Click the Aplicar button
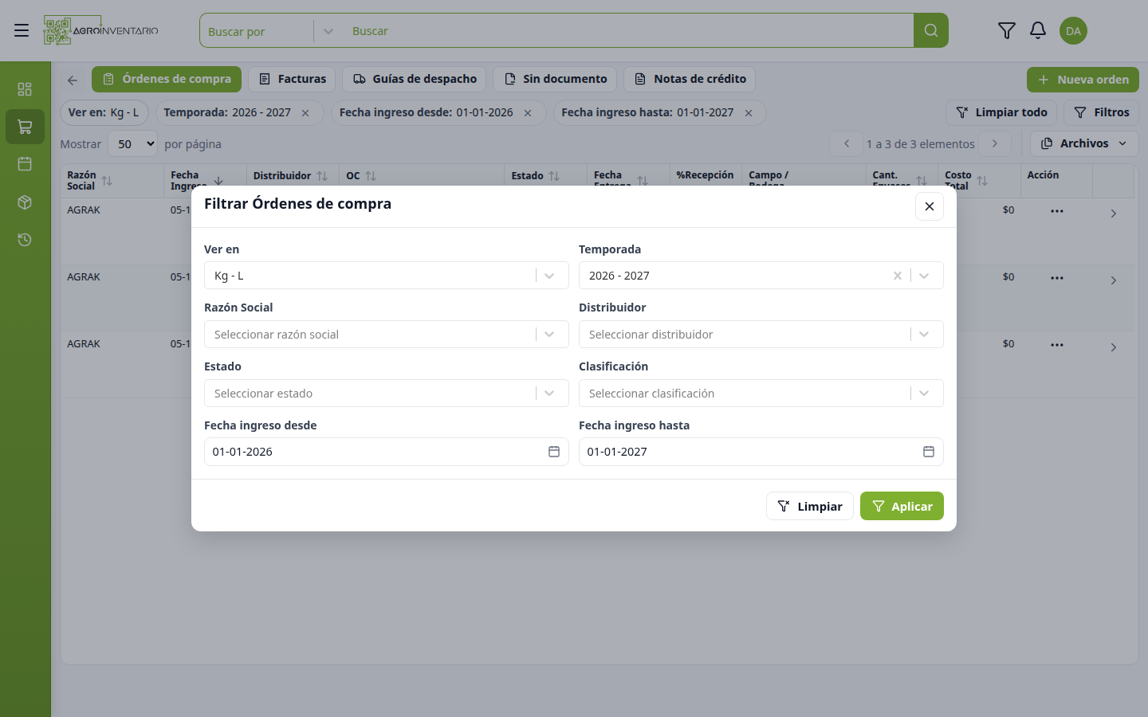 click(902, 506)
